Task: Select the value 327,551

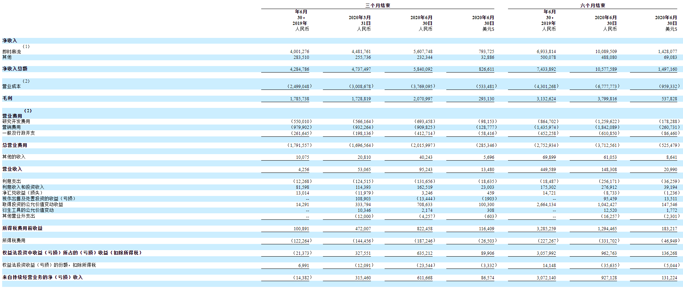Action: [363, 253]
